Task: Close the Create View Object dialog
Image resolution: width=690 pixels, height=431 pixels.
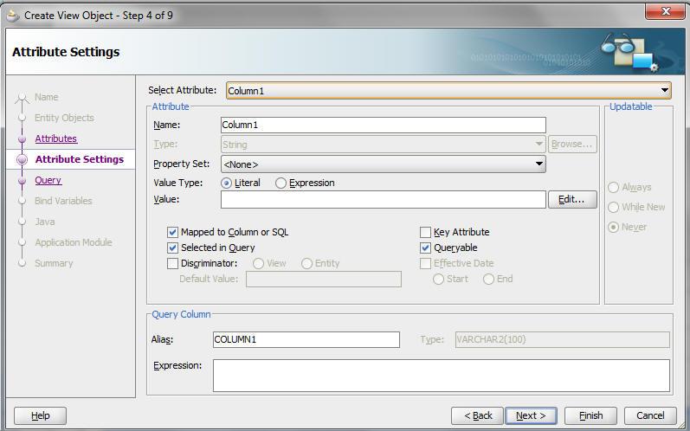Action: click(x=665, y=12)
